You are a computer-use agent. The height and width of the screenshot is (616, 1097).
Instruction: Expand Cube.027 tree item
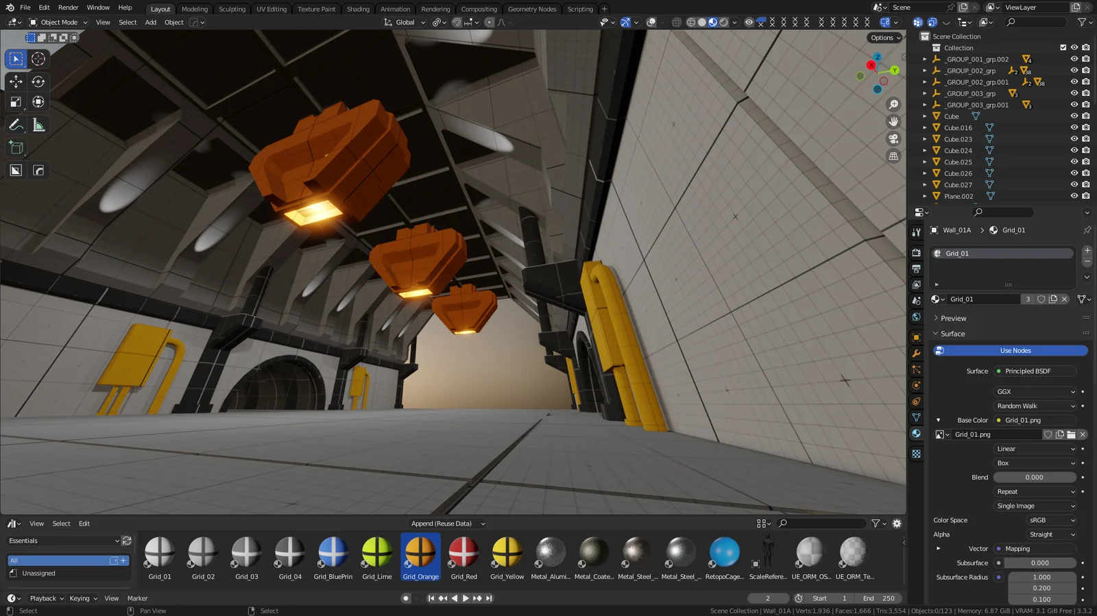(x=925, y=185)
